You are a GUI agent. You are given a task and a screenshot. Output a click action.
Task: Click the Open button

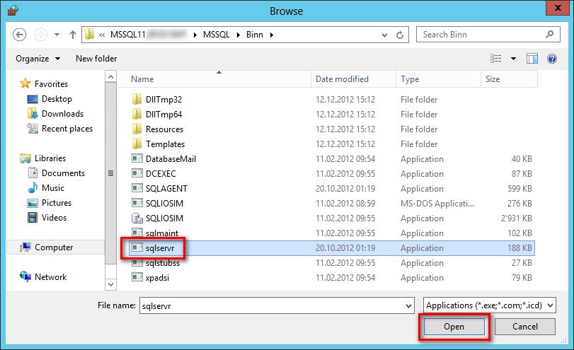[454, 327]
